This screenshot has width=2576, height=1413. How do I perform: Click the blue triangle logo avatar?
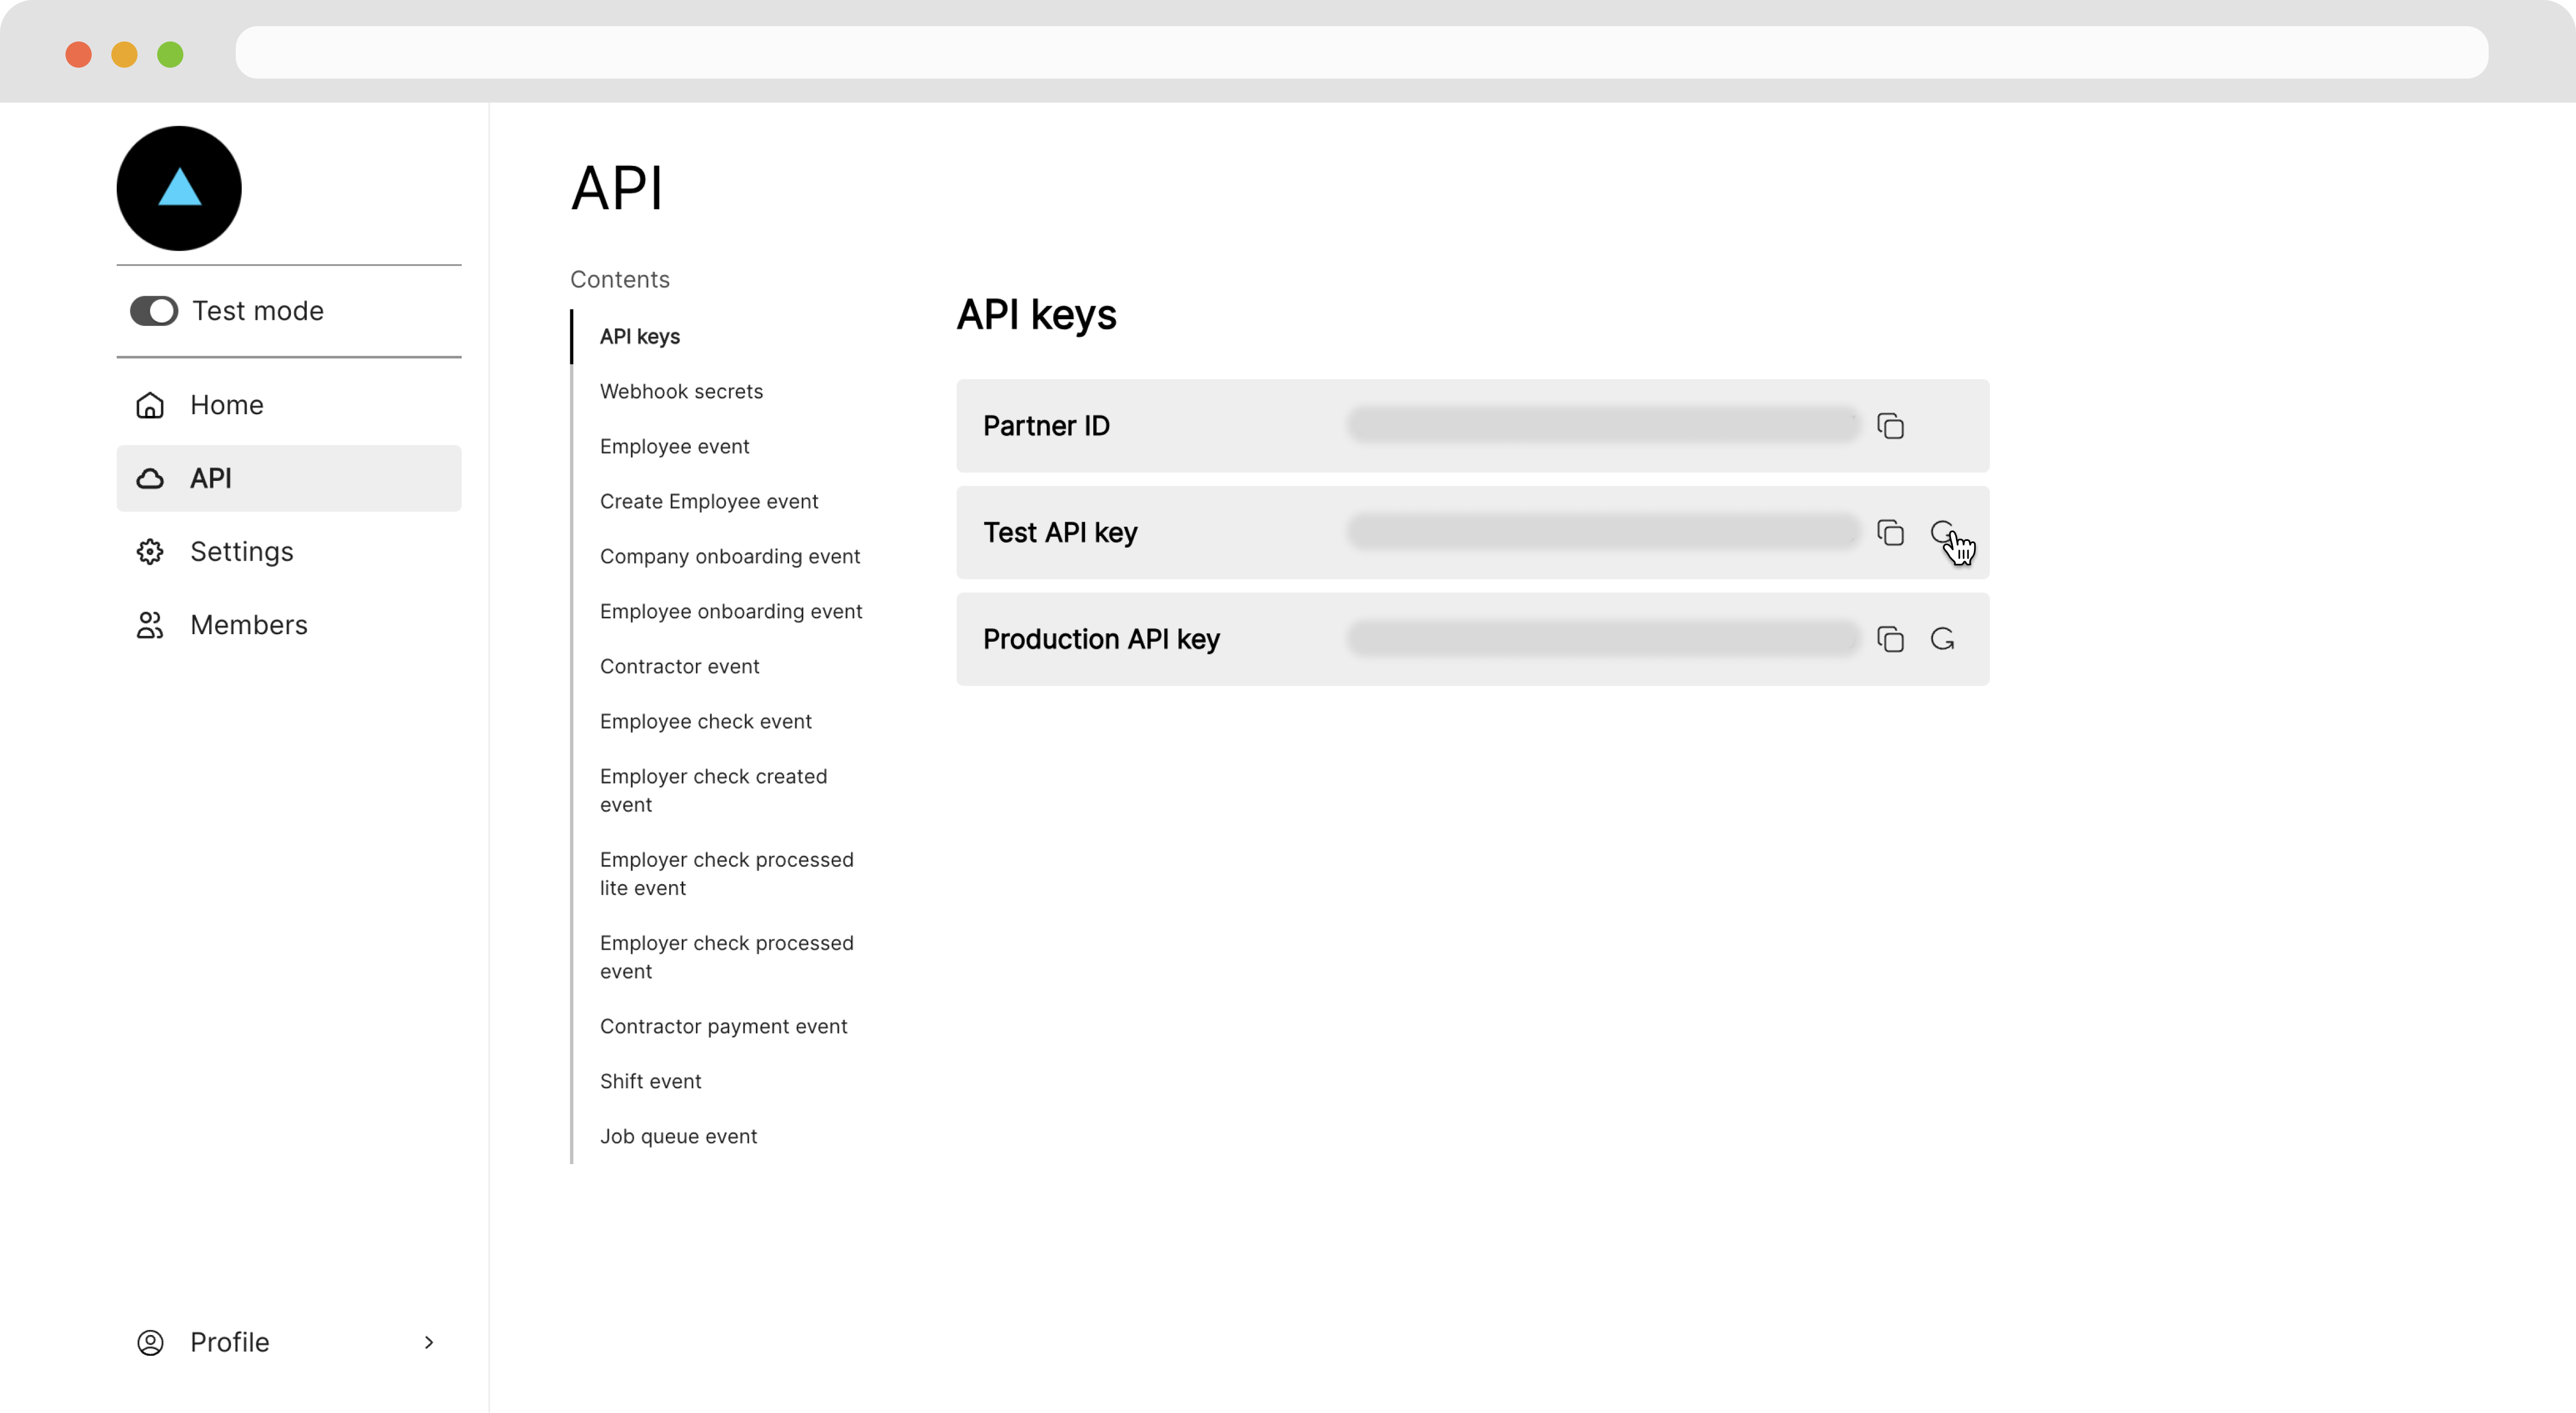click(x=179, y=188)
